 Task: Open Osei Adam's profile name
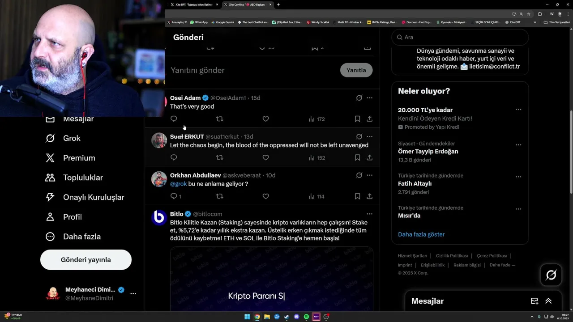185,98
